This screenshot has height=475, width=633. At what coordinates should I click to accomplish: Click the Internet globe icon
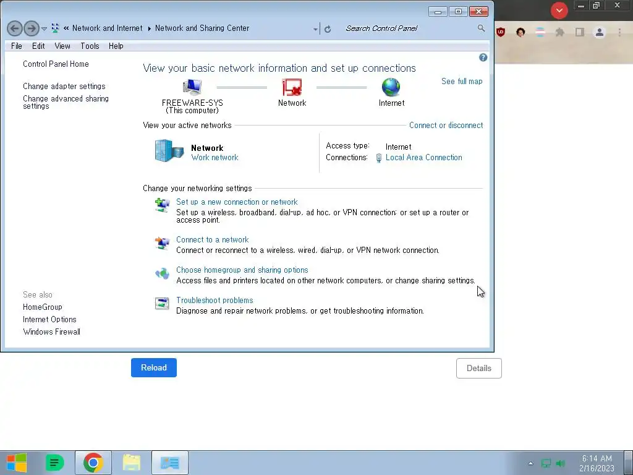coord(391,87)
